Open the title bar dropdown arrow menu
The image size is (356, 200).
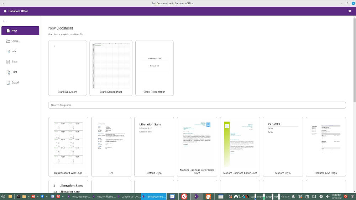tap(3, 3)
